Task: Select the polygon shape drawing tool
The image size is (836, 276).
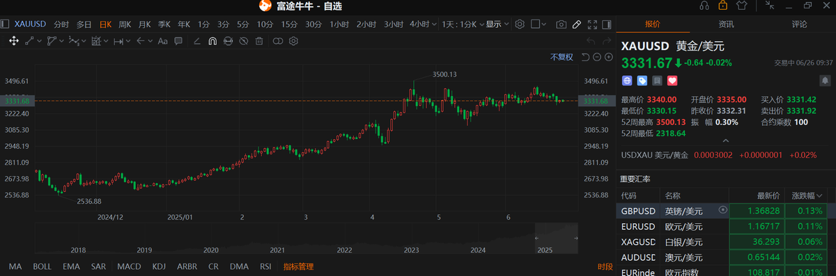Action: pyautogui.click(x=52, y=41)
